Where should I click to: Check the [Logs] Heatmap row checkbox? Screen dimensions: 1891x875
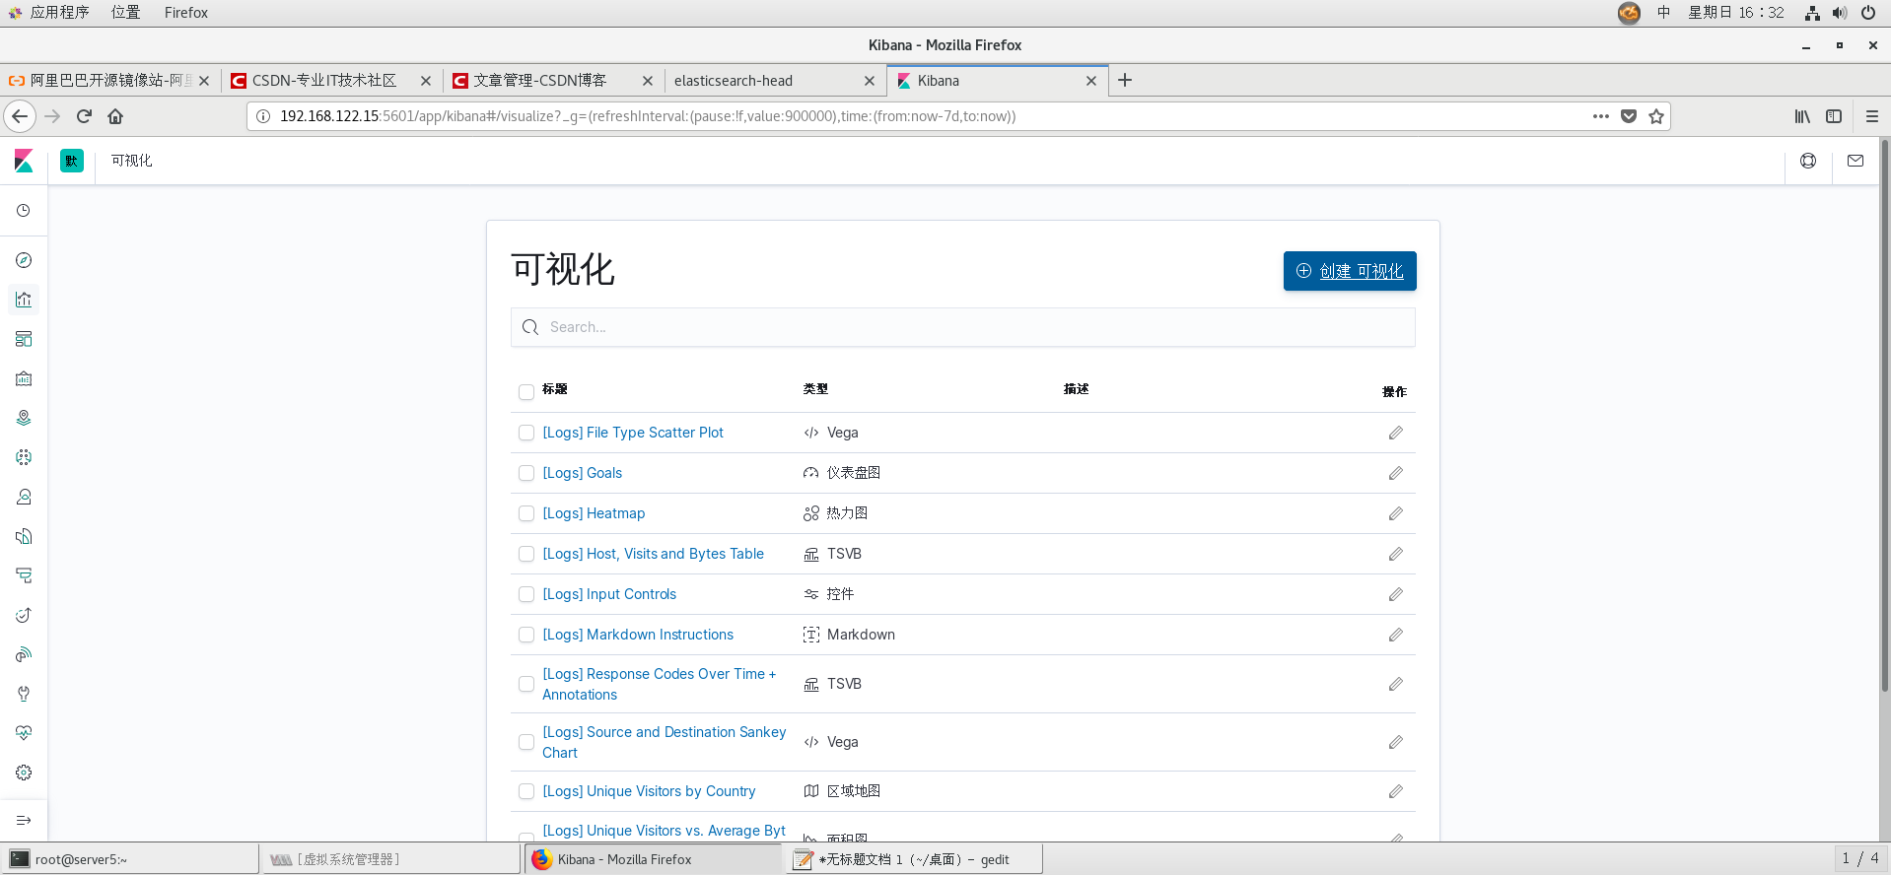pos(526,513)
